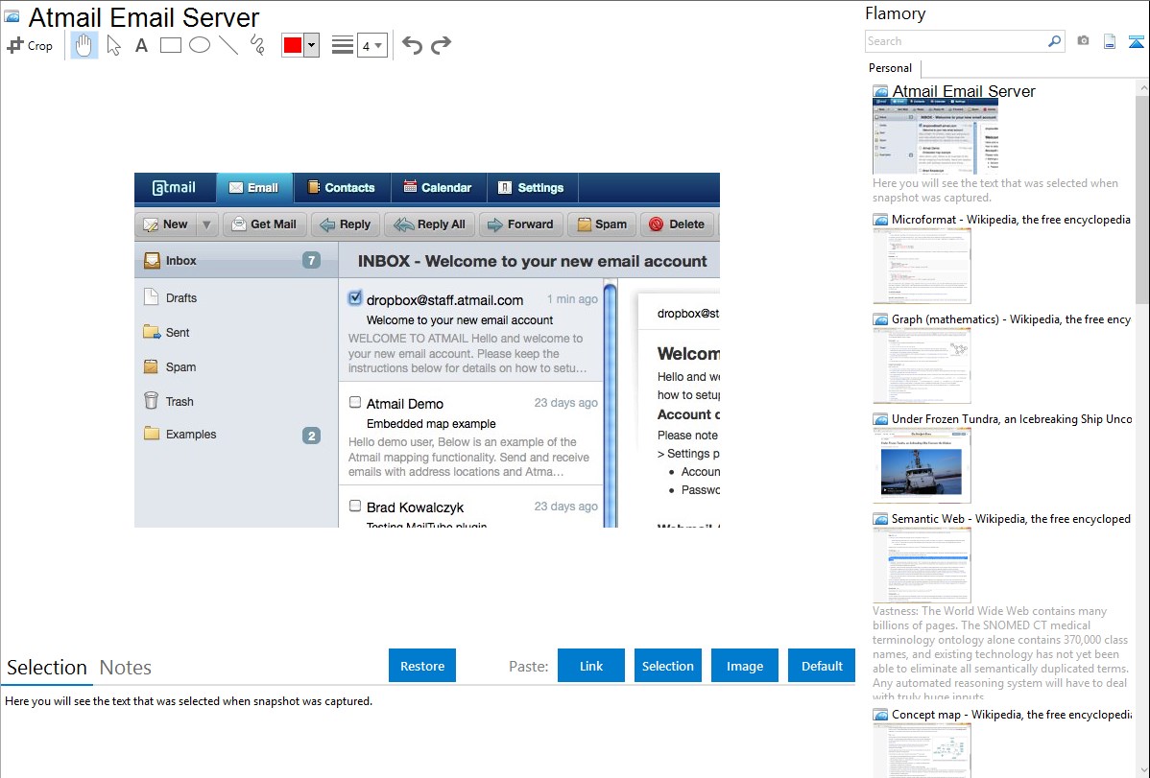
Task: Select the freehand squiggle drawing tool
Action: (257, 45)
